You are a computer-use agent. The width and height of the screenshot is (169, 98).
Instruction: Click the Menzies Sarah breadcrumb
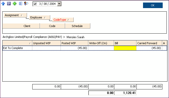click(x=75, y=37)
